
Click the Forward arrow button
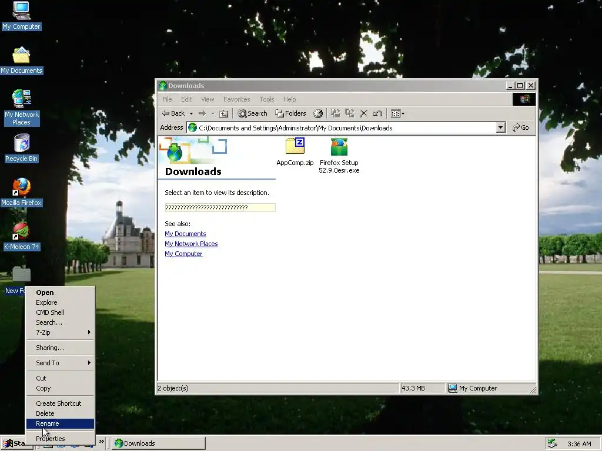[202, 113]
